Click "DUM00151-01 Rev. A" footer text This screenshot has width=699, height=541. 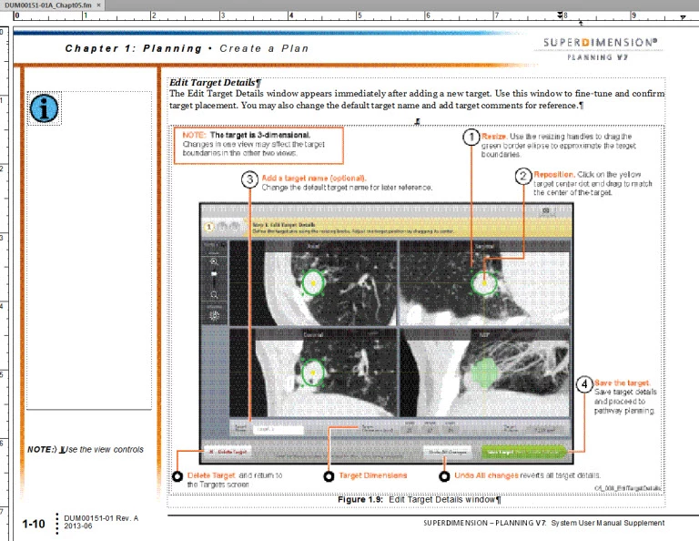pos(101,518)
